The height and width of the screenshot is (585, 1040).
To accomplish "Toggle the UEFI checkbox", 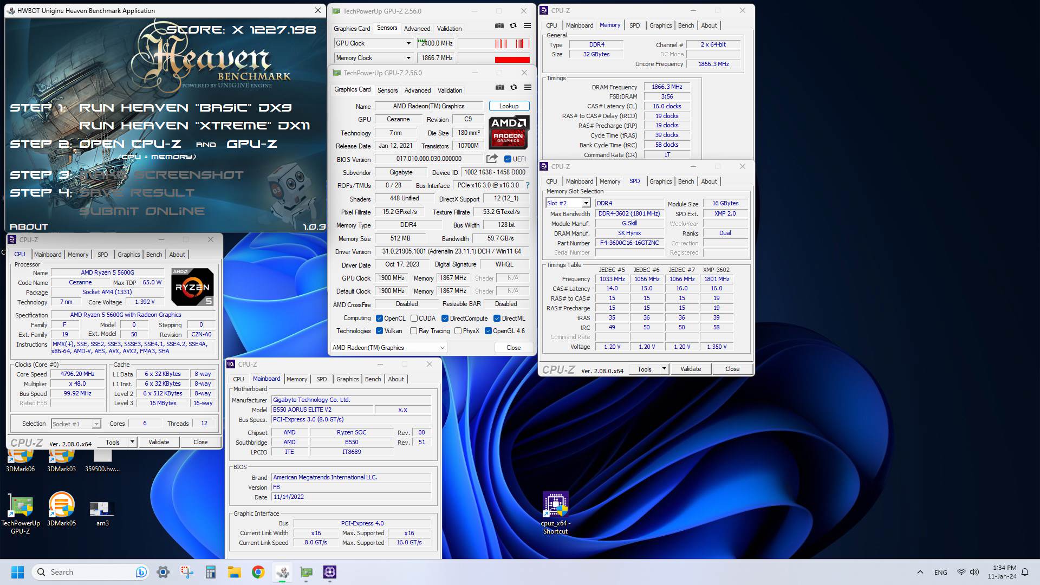I will pyautogui.click(x=508, y=159).
